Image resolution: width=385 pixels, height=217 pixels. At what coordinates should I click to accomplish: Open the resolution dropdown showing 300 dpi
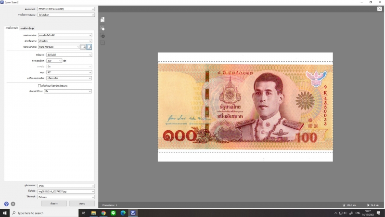click(x=54, y=61)
